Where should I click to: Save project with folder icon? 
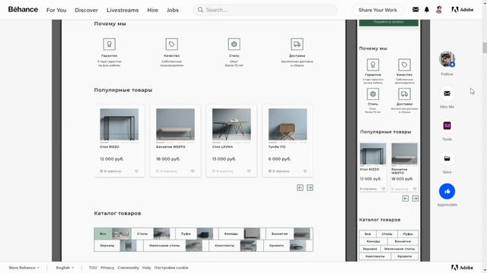tap(447, 158)
